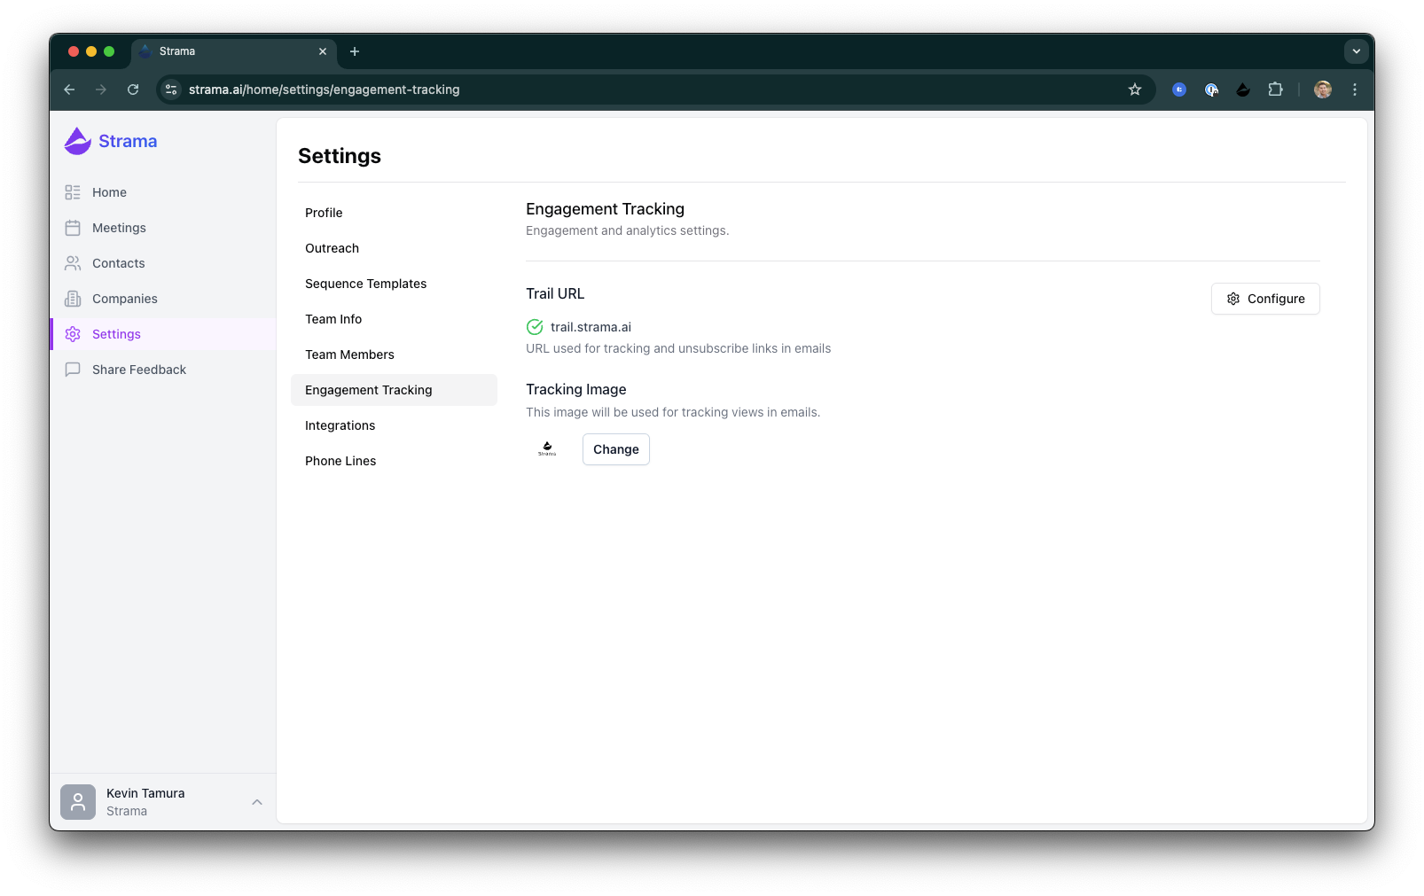Viewport: 1424px width, 896px height.
Task: Open Team Members settings
Action: coord(394,355)
